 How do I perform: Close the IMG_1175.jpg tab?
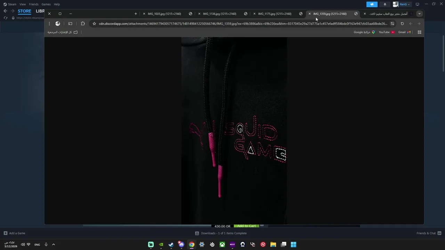tap(254, 14)
